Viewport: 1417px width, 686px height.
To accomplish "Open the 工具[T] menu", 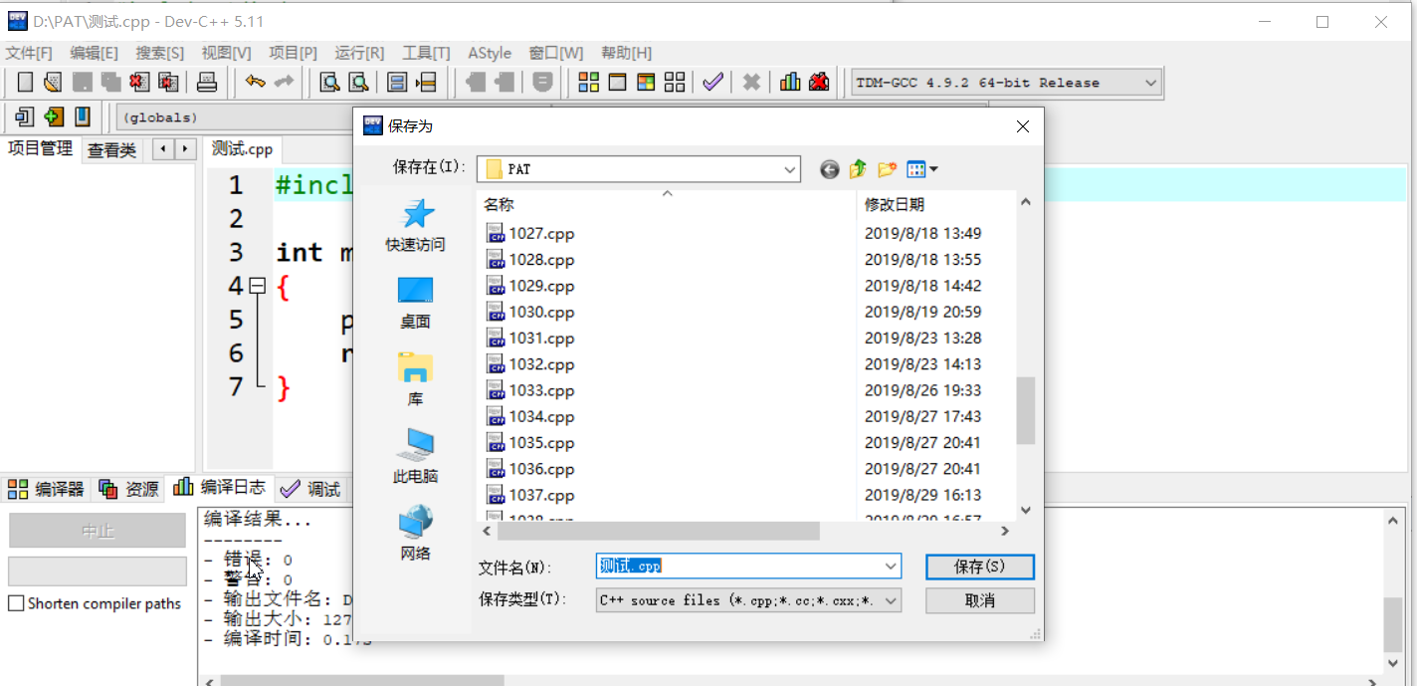I will pos(426,53).
